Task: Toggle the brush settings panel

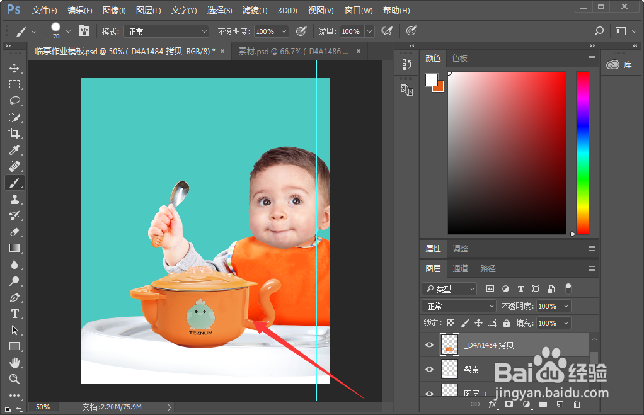Action: pos(84,31)
